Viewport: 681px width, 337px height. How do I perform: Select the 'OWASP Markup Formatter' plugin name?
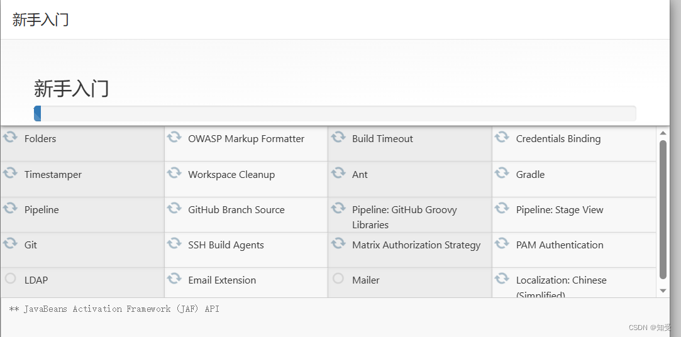tap(246, 139)
